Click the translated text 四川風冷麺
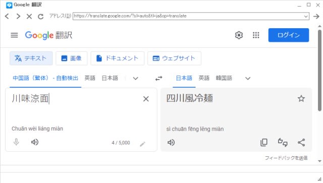Viewport: 323px width, 183px height. [x=190, y=98]
